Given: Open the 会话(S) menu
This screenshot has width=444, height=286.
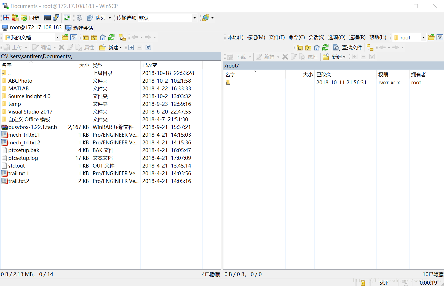Looking at the screenshot, I should tap(316, 37).
